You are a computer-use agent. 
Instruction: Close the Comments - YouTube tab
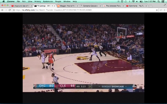[x=146, y=6]
